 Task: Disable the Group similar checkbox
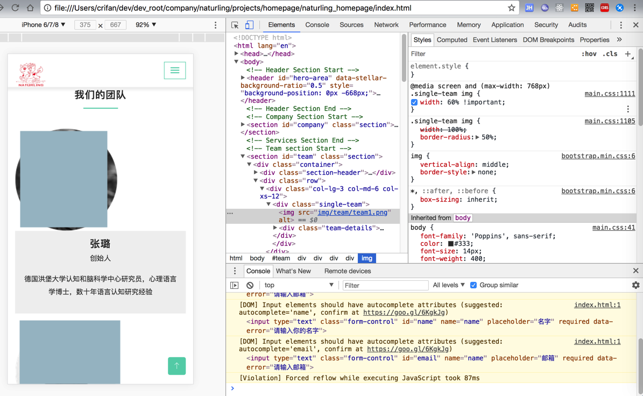(474, 285)
